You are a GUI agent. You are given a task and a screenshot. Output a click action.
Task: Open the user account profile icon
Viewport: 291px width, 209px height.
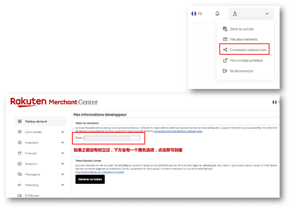(x=235, y=14)
